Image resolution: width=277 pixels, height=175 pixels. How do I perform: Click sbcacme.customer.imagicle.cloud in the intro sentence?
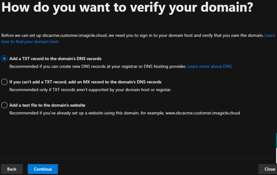pyautogui.click(x=74, y=36)
